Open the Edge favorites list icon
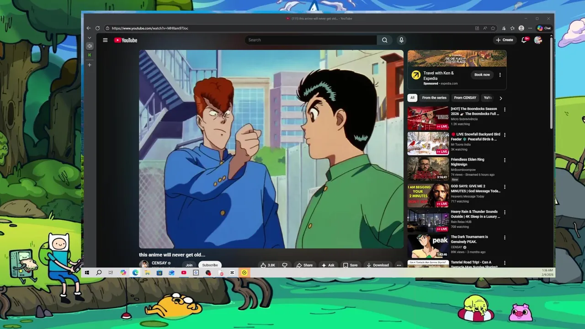The height and width of the screenshot is (329, 585). (512, 28)
